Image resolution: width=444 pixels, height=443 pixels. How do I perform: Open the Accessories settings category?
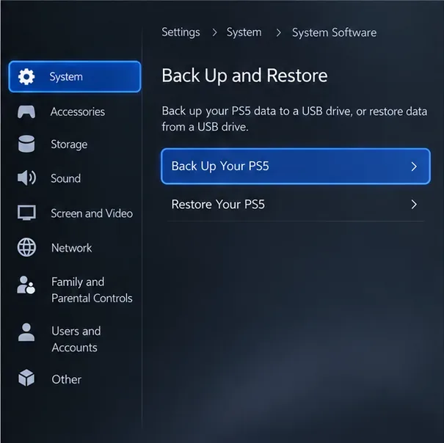[78, 111]
